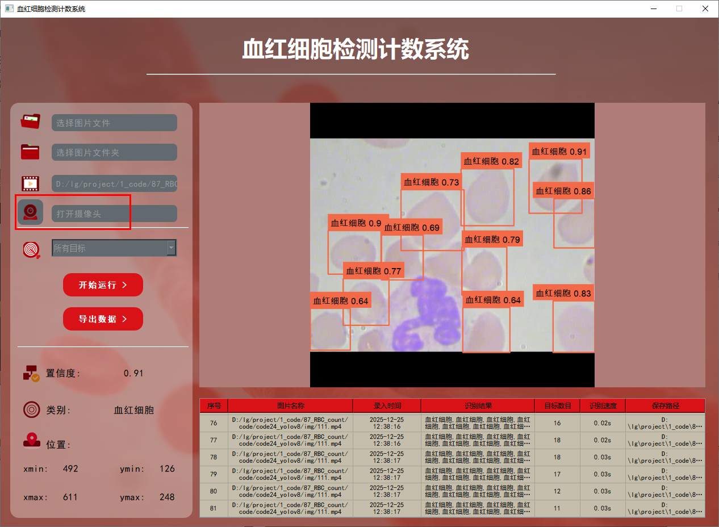Click the ymax value 248
The width and height of the screenshot is (719, 527).
pos(167,497)
